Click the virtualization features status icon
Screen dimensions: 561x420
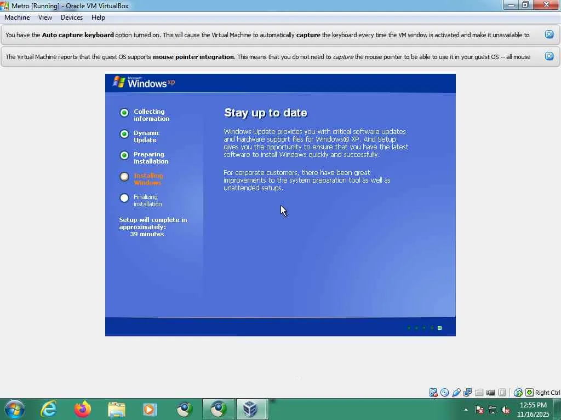pyautogui.click(x=502, y=393)
